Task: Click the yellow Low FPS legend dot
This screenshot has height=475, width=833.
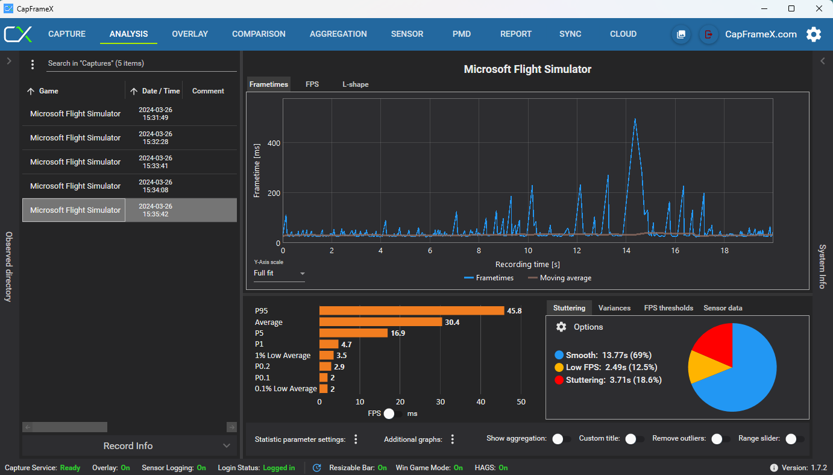Action: tap(559, 368)
